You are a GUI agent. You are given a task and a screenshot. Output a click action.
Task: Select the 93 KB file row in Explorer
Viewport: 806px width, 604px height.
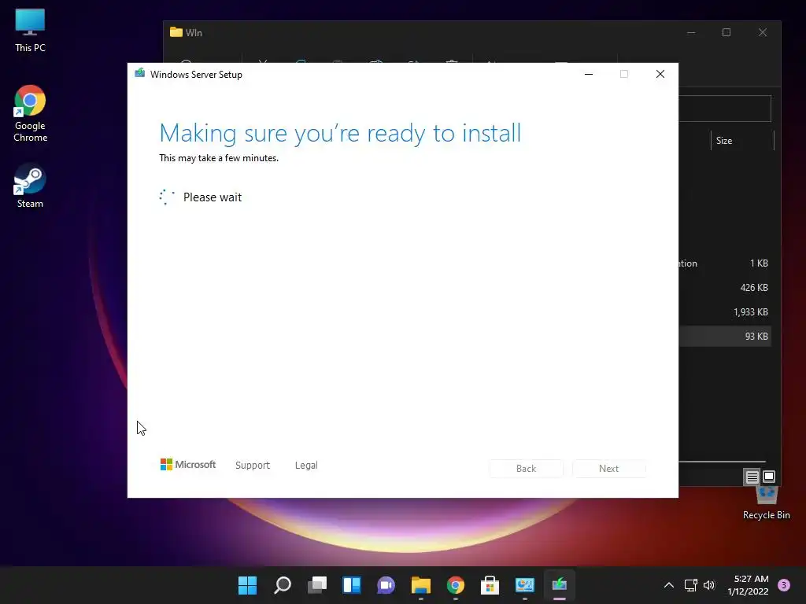[725, 337]
